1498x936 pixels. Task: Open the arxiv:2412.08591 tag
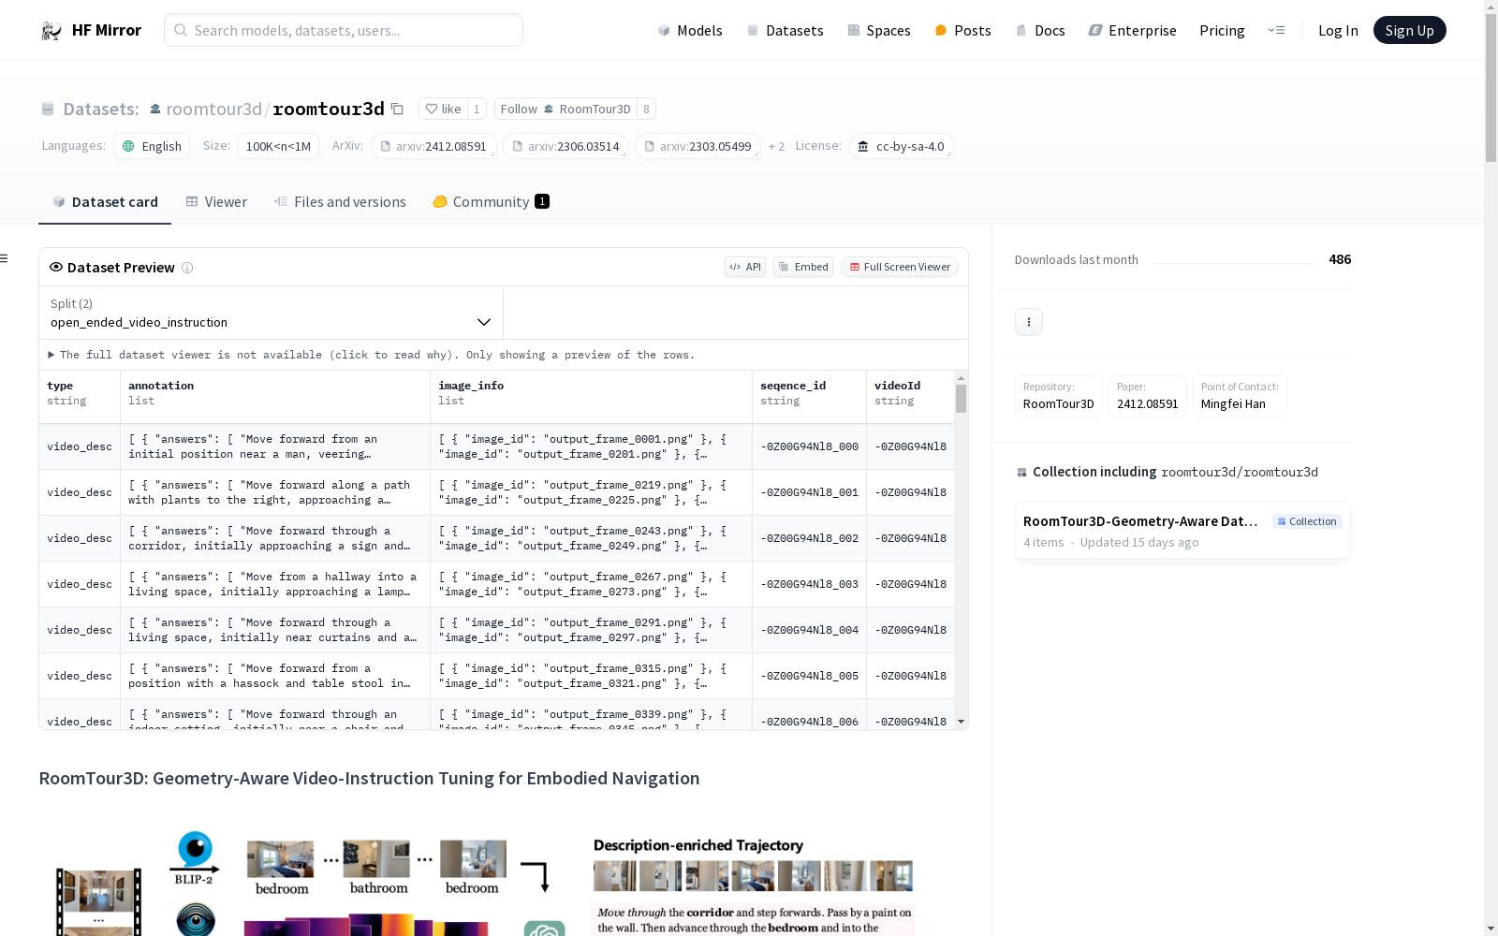[433, 146]
